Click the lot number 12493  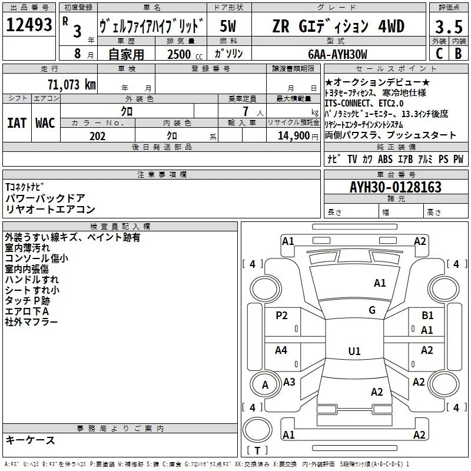(29, 25)
